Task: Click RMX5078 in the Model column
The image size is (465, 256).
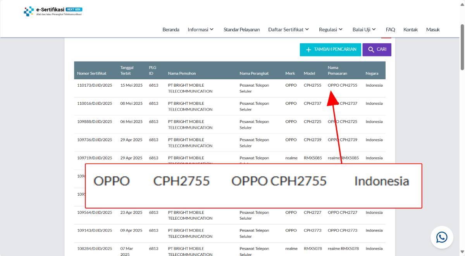Action: coord(313,248)
